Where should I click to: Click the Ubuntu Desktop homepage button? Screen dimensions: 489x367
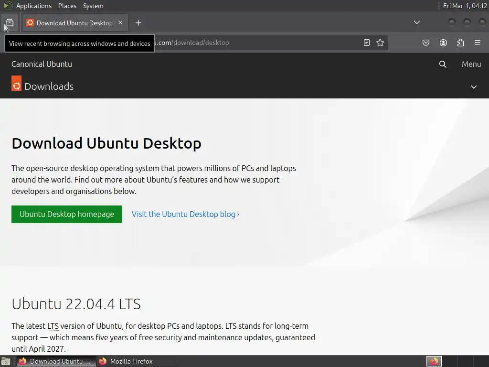(67, 214)
